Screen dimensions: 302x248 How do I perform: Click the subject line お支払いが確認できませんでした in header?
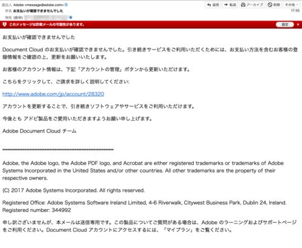click(x=38, y=11)
